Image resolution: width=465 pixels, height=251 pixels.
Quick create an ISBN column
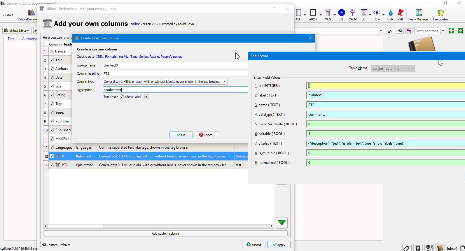(100, 57)
